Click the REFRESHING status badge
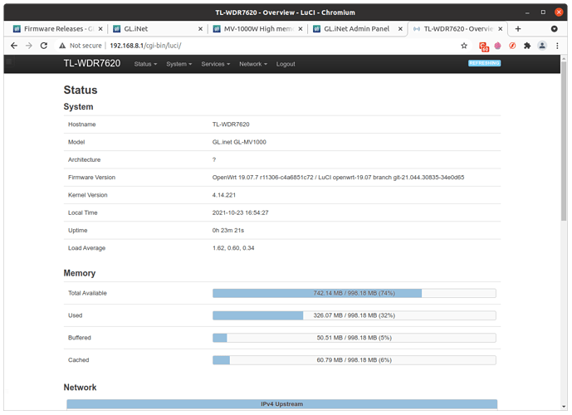The width and height of the screenshot is (572, 415). pos(484,63)
